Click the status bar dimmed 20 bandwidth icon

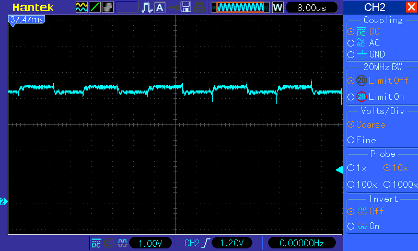(x=109, y=243)
